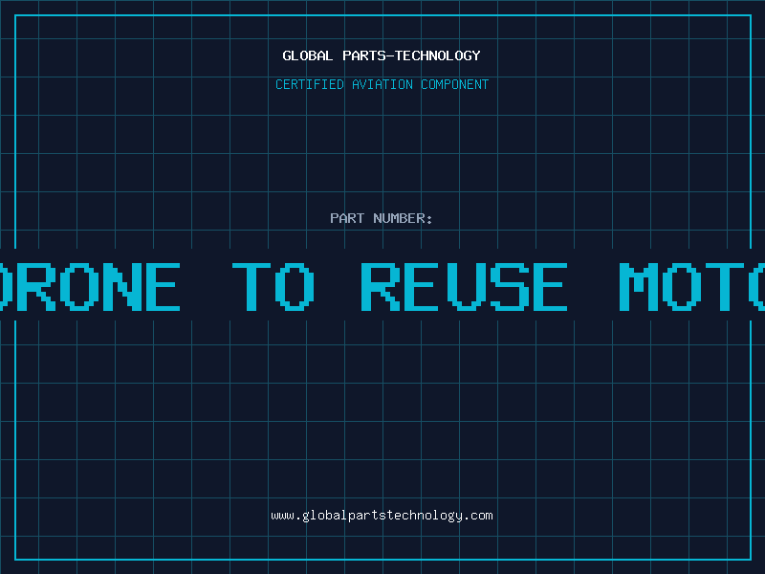Select the word CERTIFIED in the subtitle
The width and height of the screenshot is (765, 574).
[310, 84]
